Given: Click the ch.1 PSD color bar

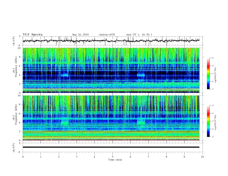Looking at the screenshot, I should pos(208,73).
